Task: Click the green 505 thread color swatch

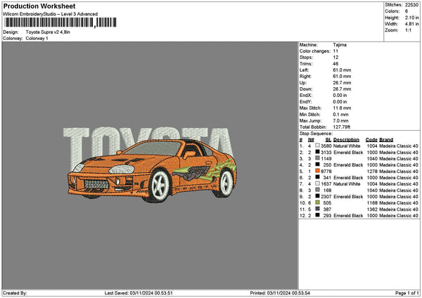Action: [x=318, y=202]
